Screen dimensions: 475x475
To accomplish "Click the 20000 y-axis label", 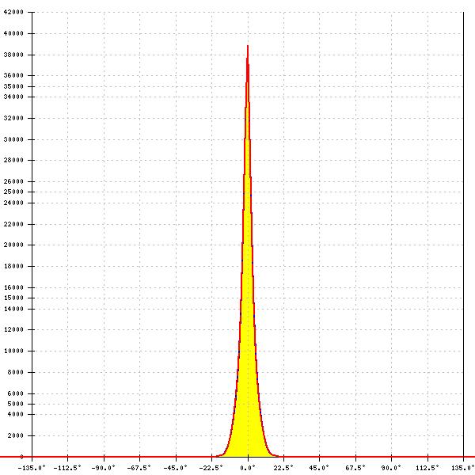I will click(x=13, y=245).
